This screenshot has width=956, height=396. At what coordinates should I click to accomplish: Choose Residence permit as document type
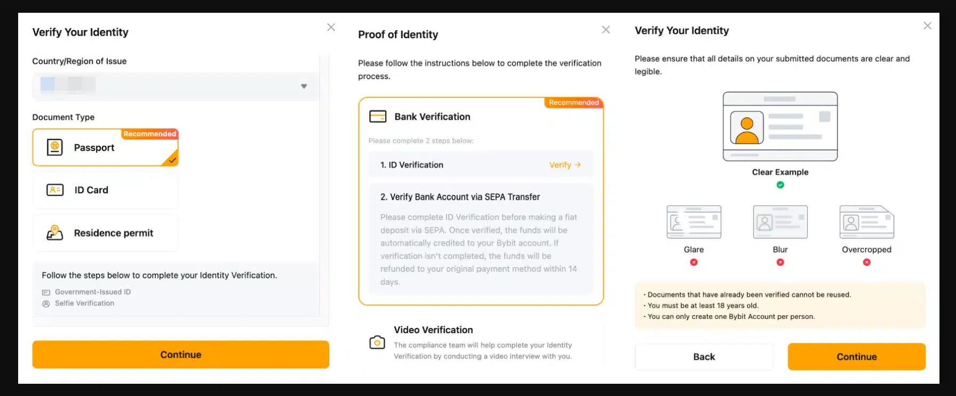coord(105,233)
